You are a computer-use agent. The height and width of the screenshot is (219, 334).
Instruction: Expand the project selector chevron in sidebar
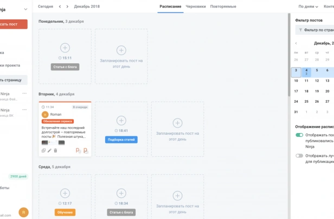click(25, 9)
